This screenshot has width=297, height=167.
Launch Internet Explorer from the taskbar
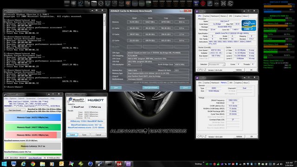pyautogui.click(x=23, y=164)
